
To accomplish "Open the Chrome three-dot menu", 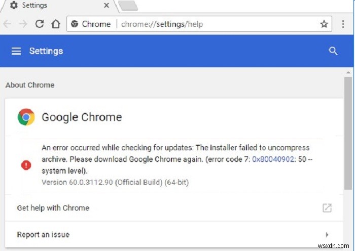I will click(343, 24).
